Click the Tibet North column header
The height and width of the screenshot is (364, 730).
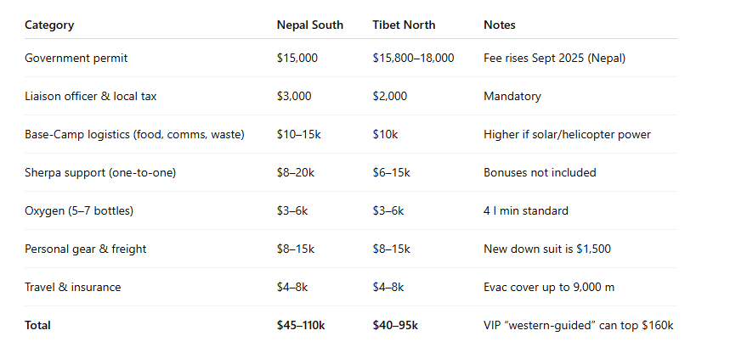coord(404,25)
